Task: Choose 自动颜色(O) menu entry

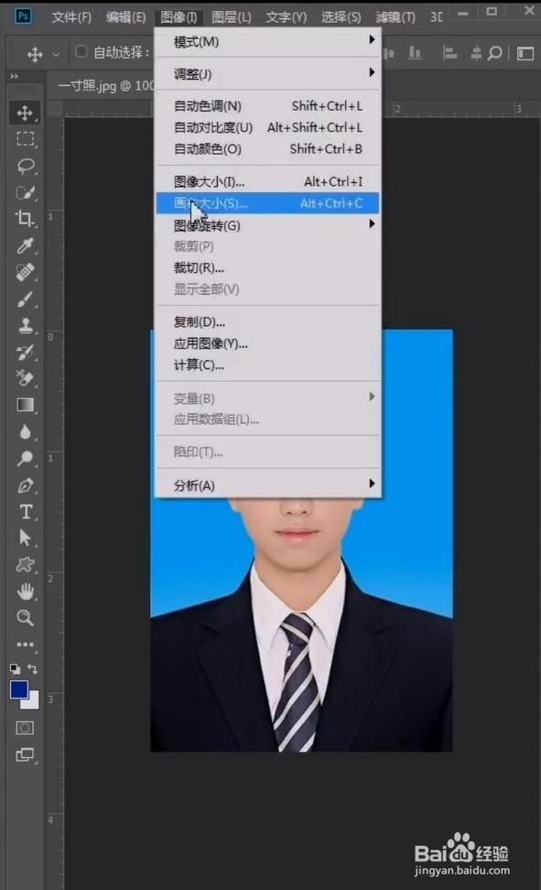Action: click(268, 148)
